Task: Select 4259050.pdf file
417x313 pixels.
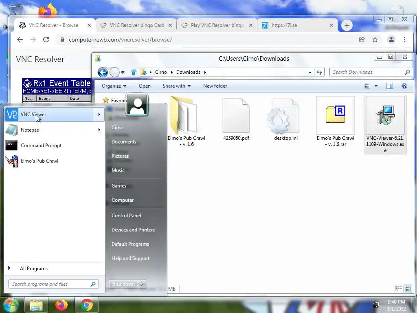Action: click(236, 119)
